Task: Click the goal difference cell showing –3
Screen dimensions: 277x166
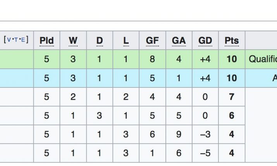Action: coord(205,134)
